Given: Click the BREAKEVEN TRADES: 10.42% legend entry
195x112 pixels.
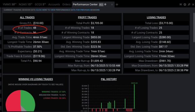Looking at the screenshot, I should coord(52,95).
